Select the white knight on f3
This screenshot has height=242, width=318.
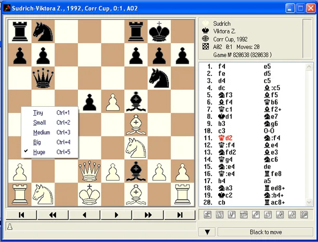coord(136,148)
